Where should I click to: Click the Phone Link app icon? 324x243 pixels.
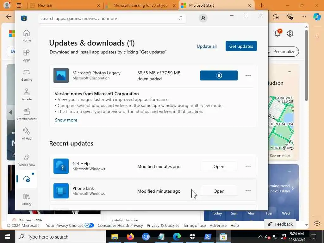61,191
